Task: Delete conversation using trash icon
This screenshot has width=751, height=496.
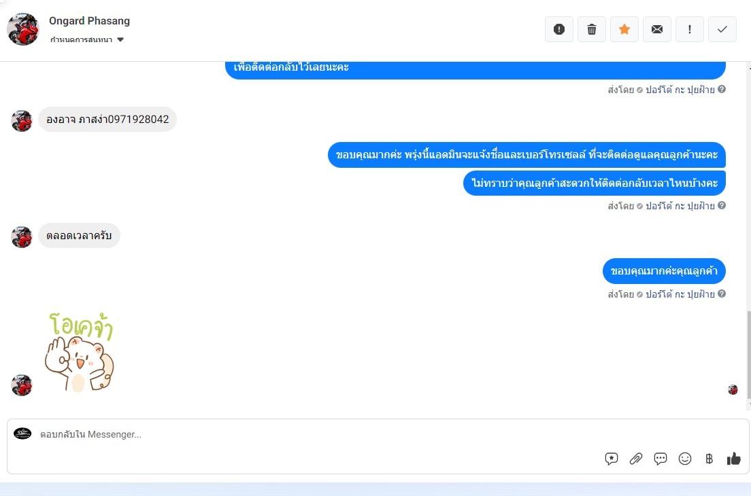Action: click(x=592, y=29)
